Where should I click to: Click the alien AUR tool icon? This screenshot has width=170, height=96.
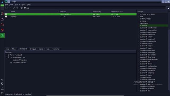[x=22, y=8]
